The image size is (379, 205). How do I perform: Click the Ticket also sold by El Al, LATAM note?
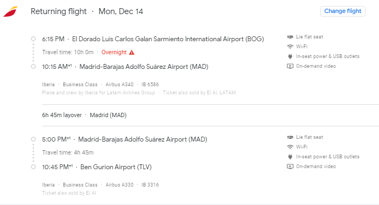(199, 93)
